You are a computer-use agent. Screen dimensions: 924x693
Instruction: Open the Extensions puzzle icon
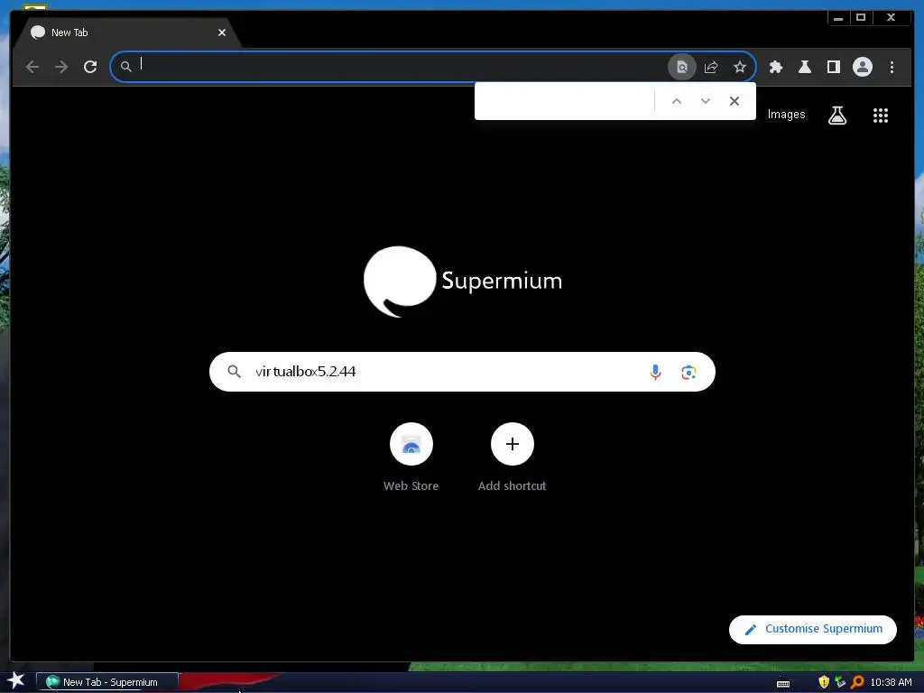[776, 67]
